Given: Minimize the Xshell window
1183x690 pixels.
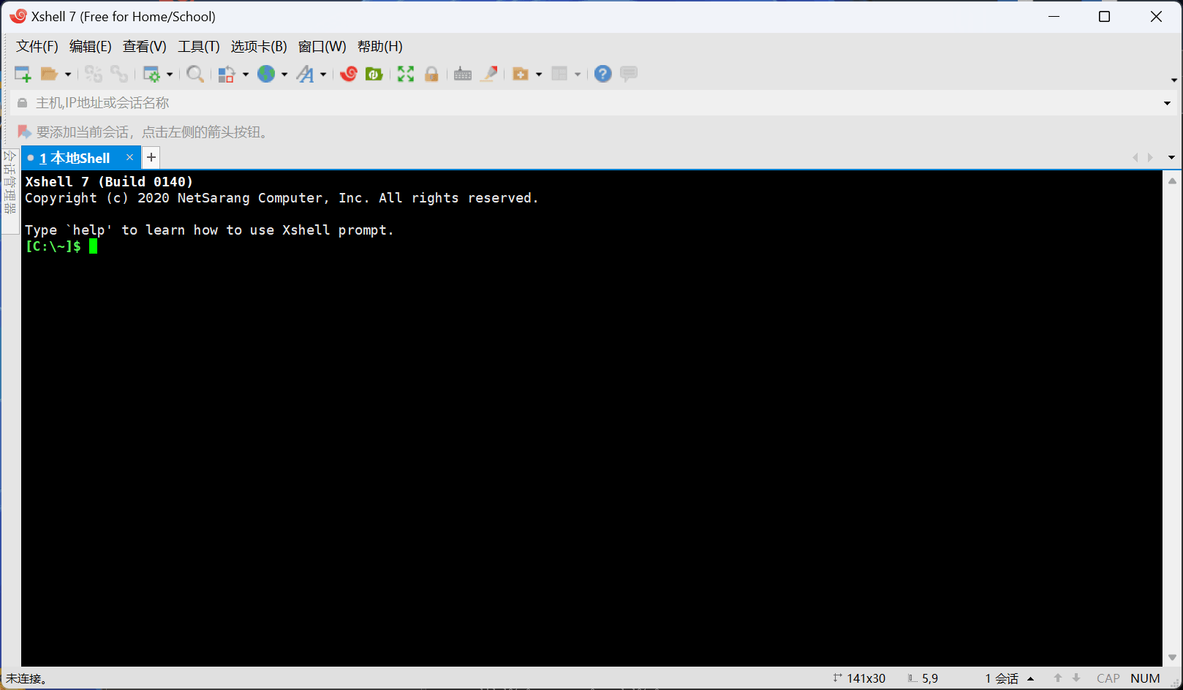Looking at the screenshot, I should point(1054,16).
